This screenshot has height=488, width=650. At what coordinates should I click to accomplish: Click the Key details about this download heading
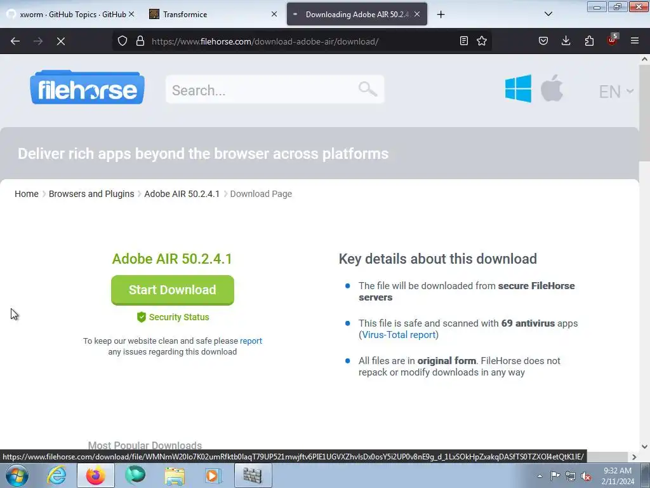438,259
